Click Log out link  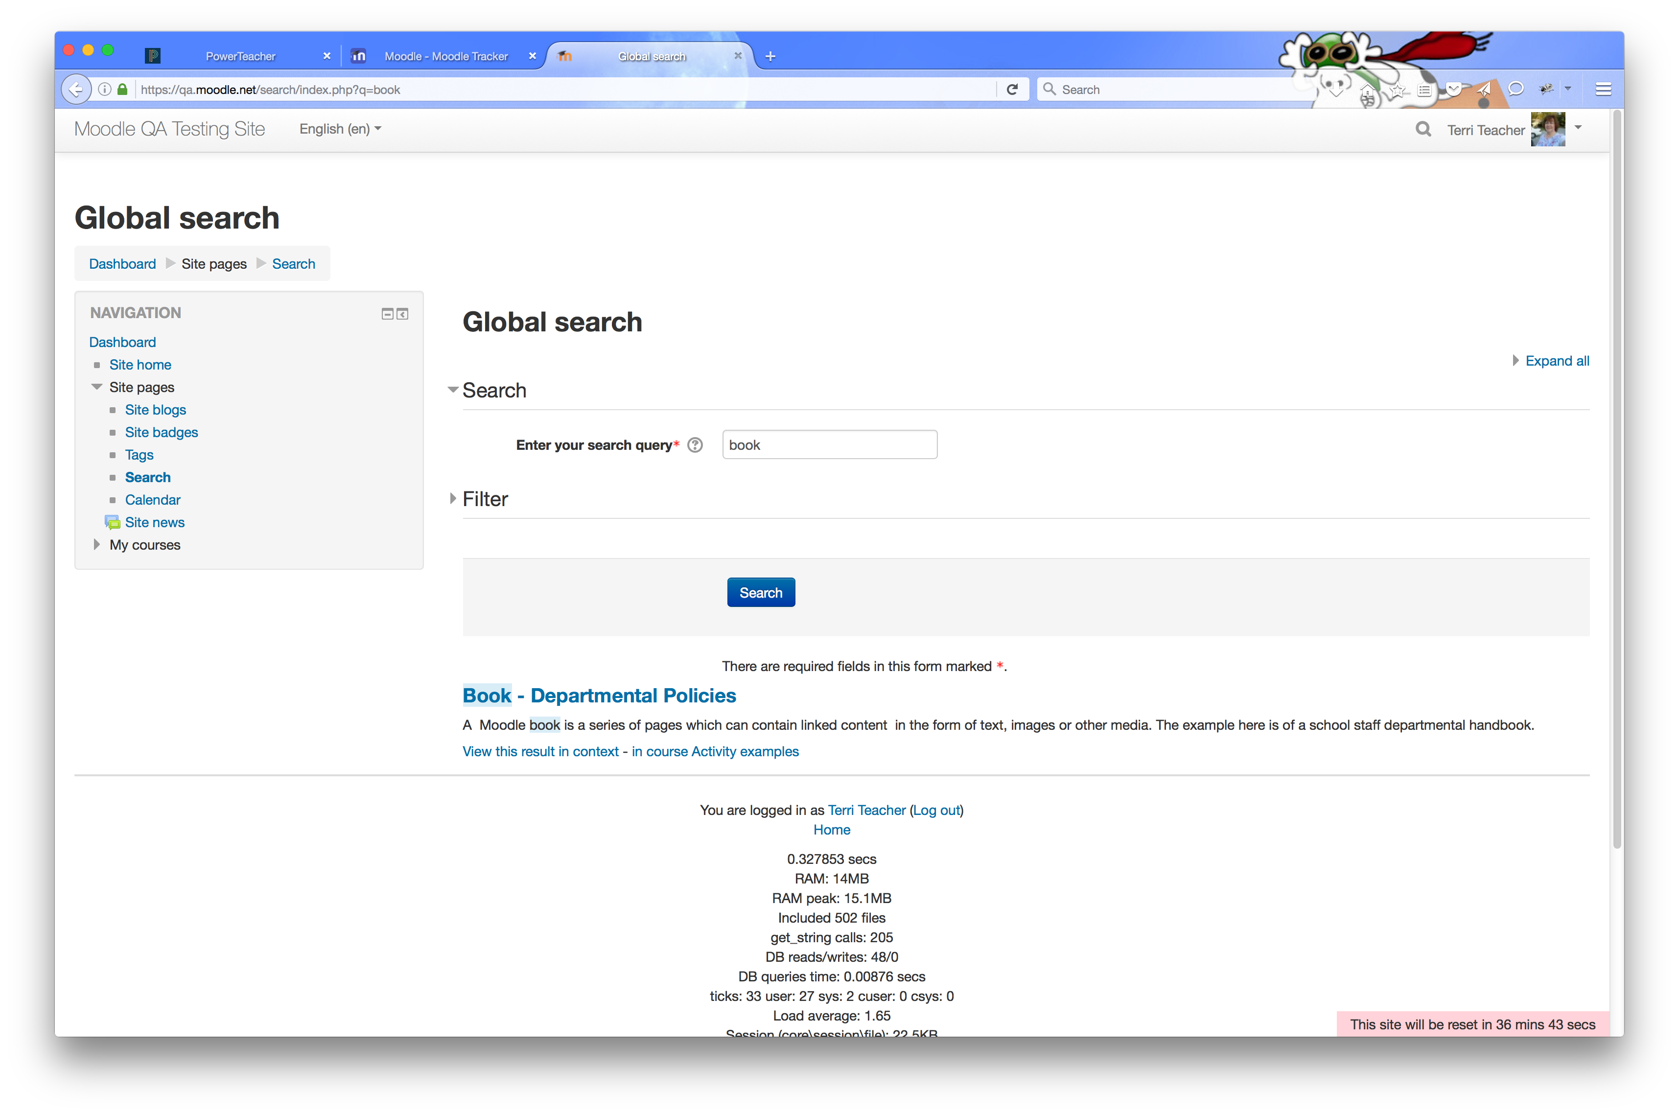point(936,811)
